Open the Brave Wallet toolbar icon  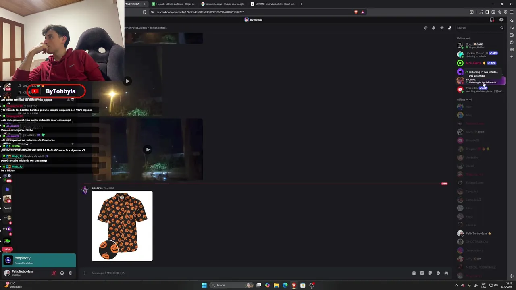(493, 12)
